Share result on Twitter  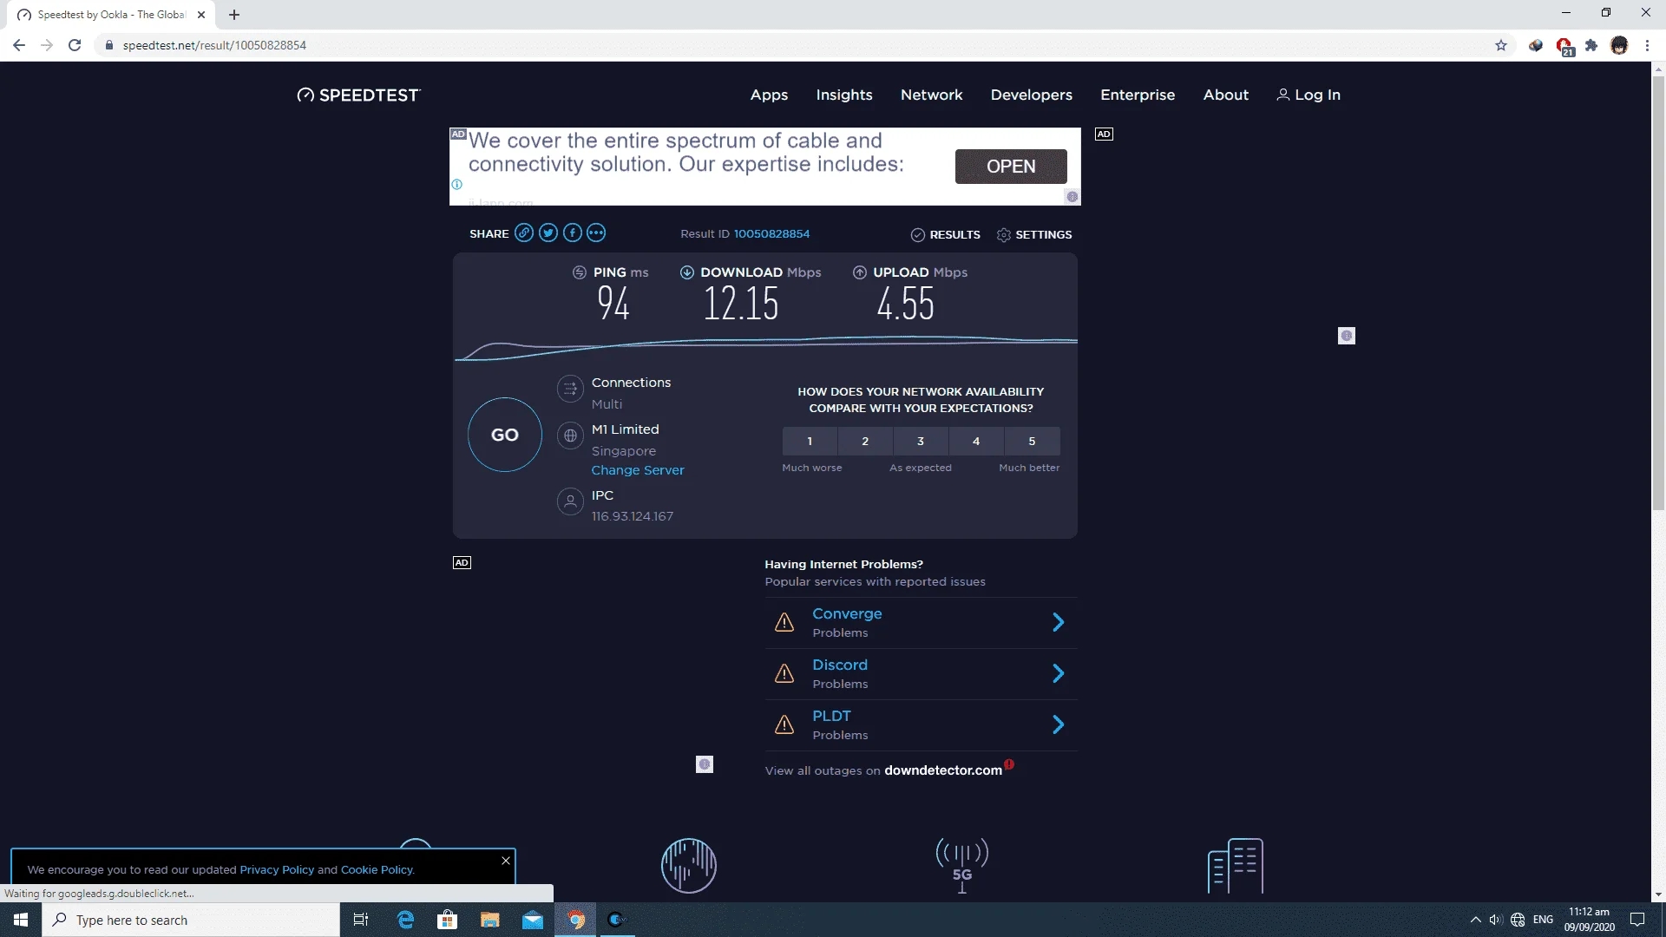pos(548,233)
